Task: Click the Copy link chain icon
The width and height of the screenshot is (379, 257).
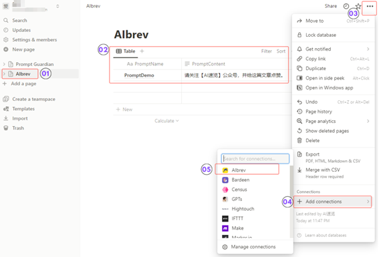Action: [x=299, y=59]
